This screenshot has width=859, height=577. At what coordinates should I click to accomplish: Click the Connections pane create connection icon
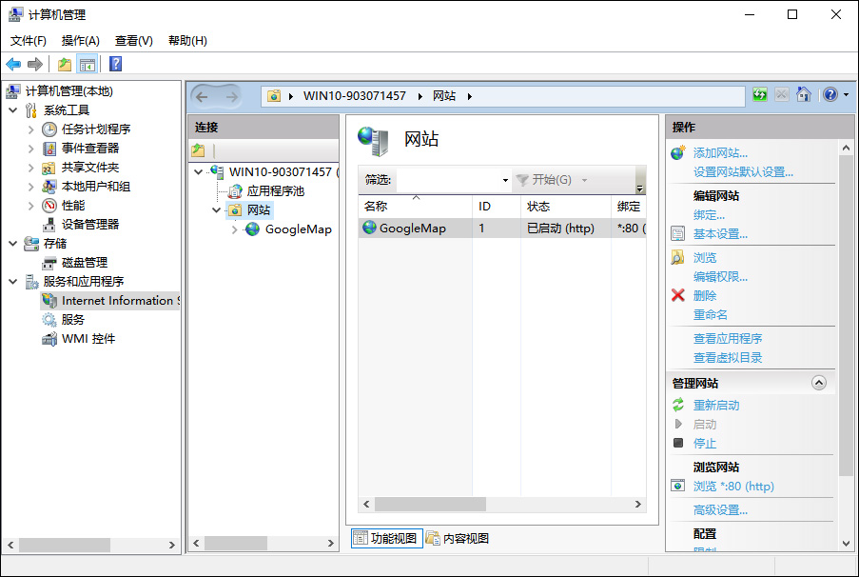point(198,150)
